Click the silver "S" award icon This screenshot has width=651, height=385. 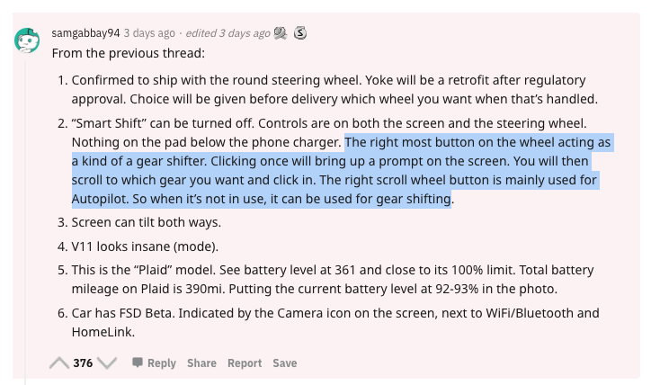pos(300,32)
